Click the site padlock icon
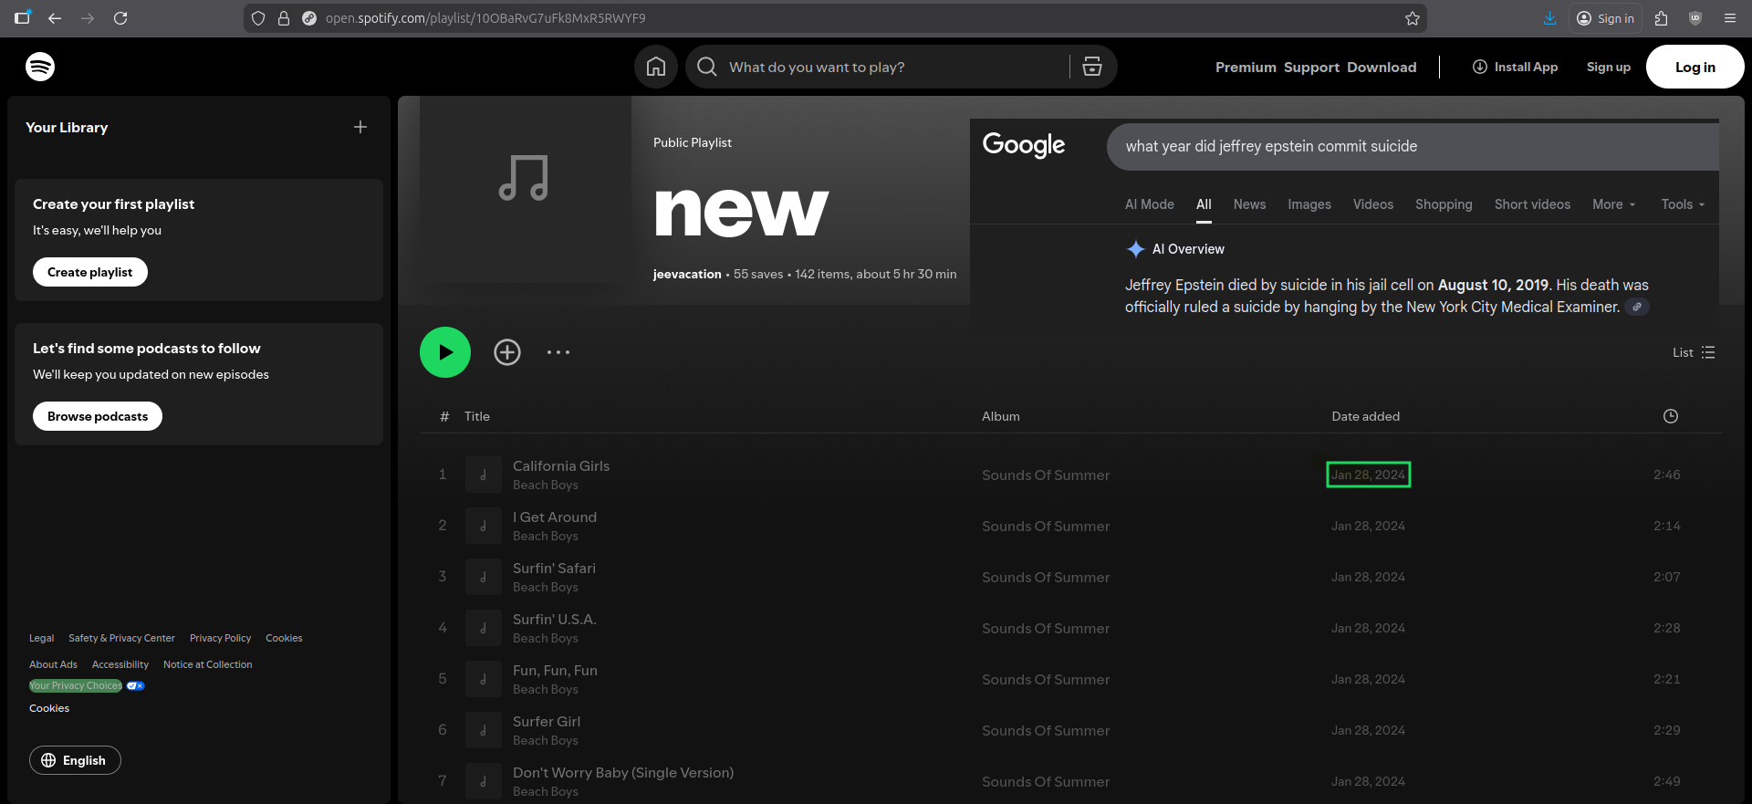The height and width of the screenshot is (804, 1752). pyautogui.click(x=284, y=18)
